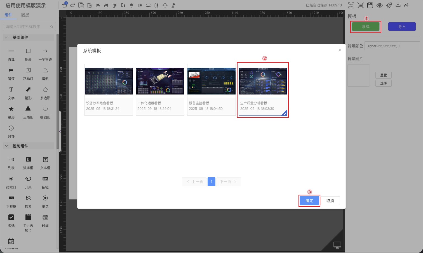The height and width of the screenshot is (253, 423).
Task: Click the redo arrow in the toolbar
Action: (73, 5)
